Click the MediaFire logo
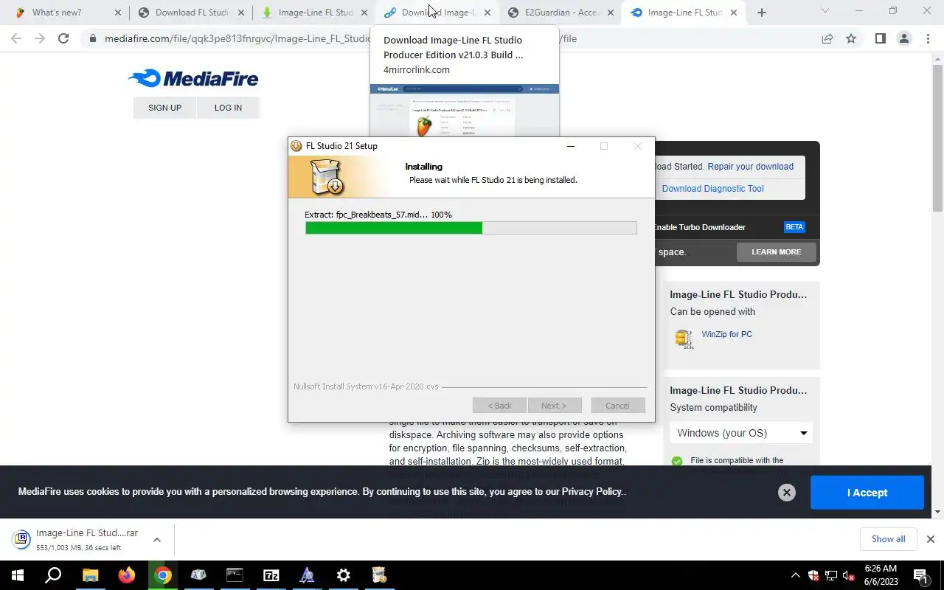Image resolution: width=944 pixels, height=590 pixels. pyautogui.click(x=193, y=78)
